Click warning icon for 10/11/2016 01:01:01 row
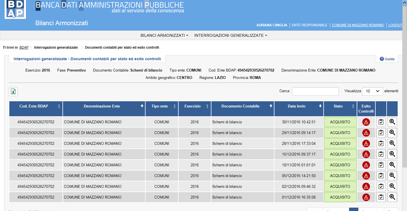This screenshot has height=211, width=407. (x=366, y=165)
